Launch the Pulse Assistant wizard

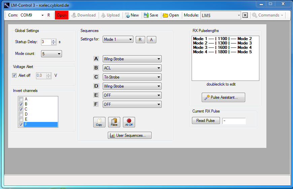(x=223, y=97)
